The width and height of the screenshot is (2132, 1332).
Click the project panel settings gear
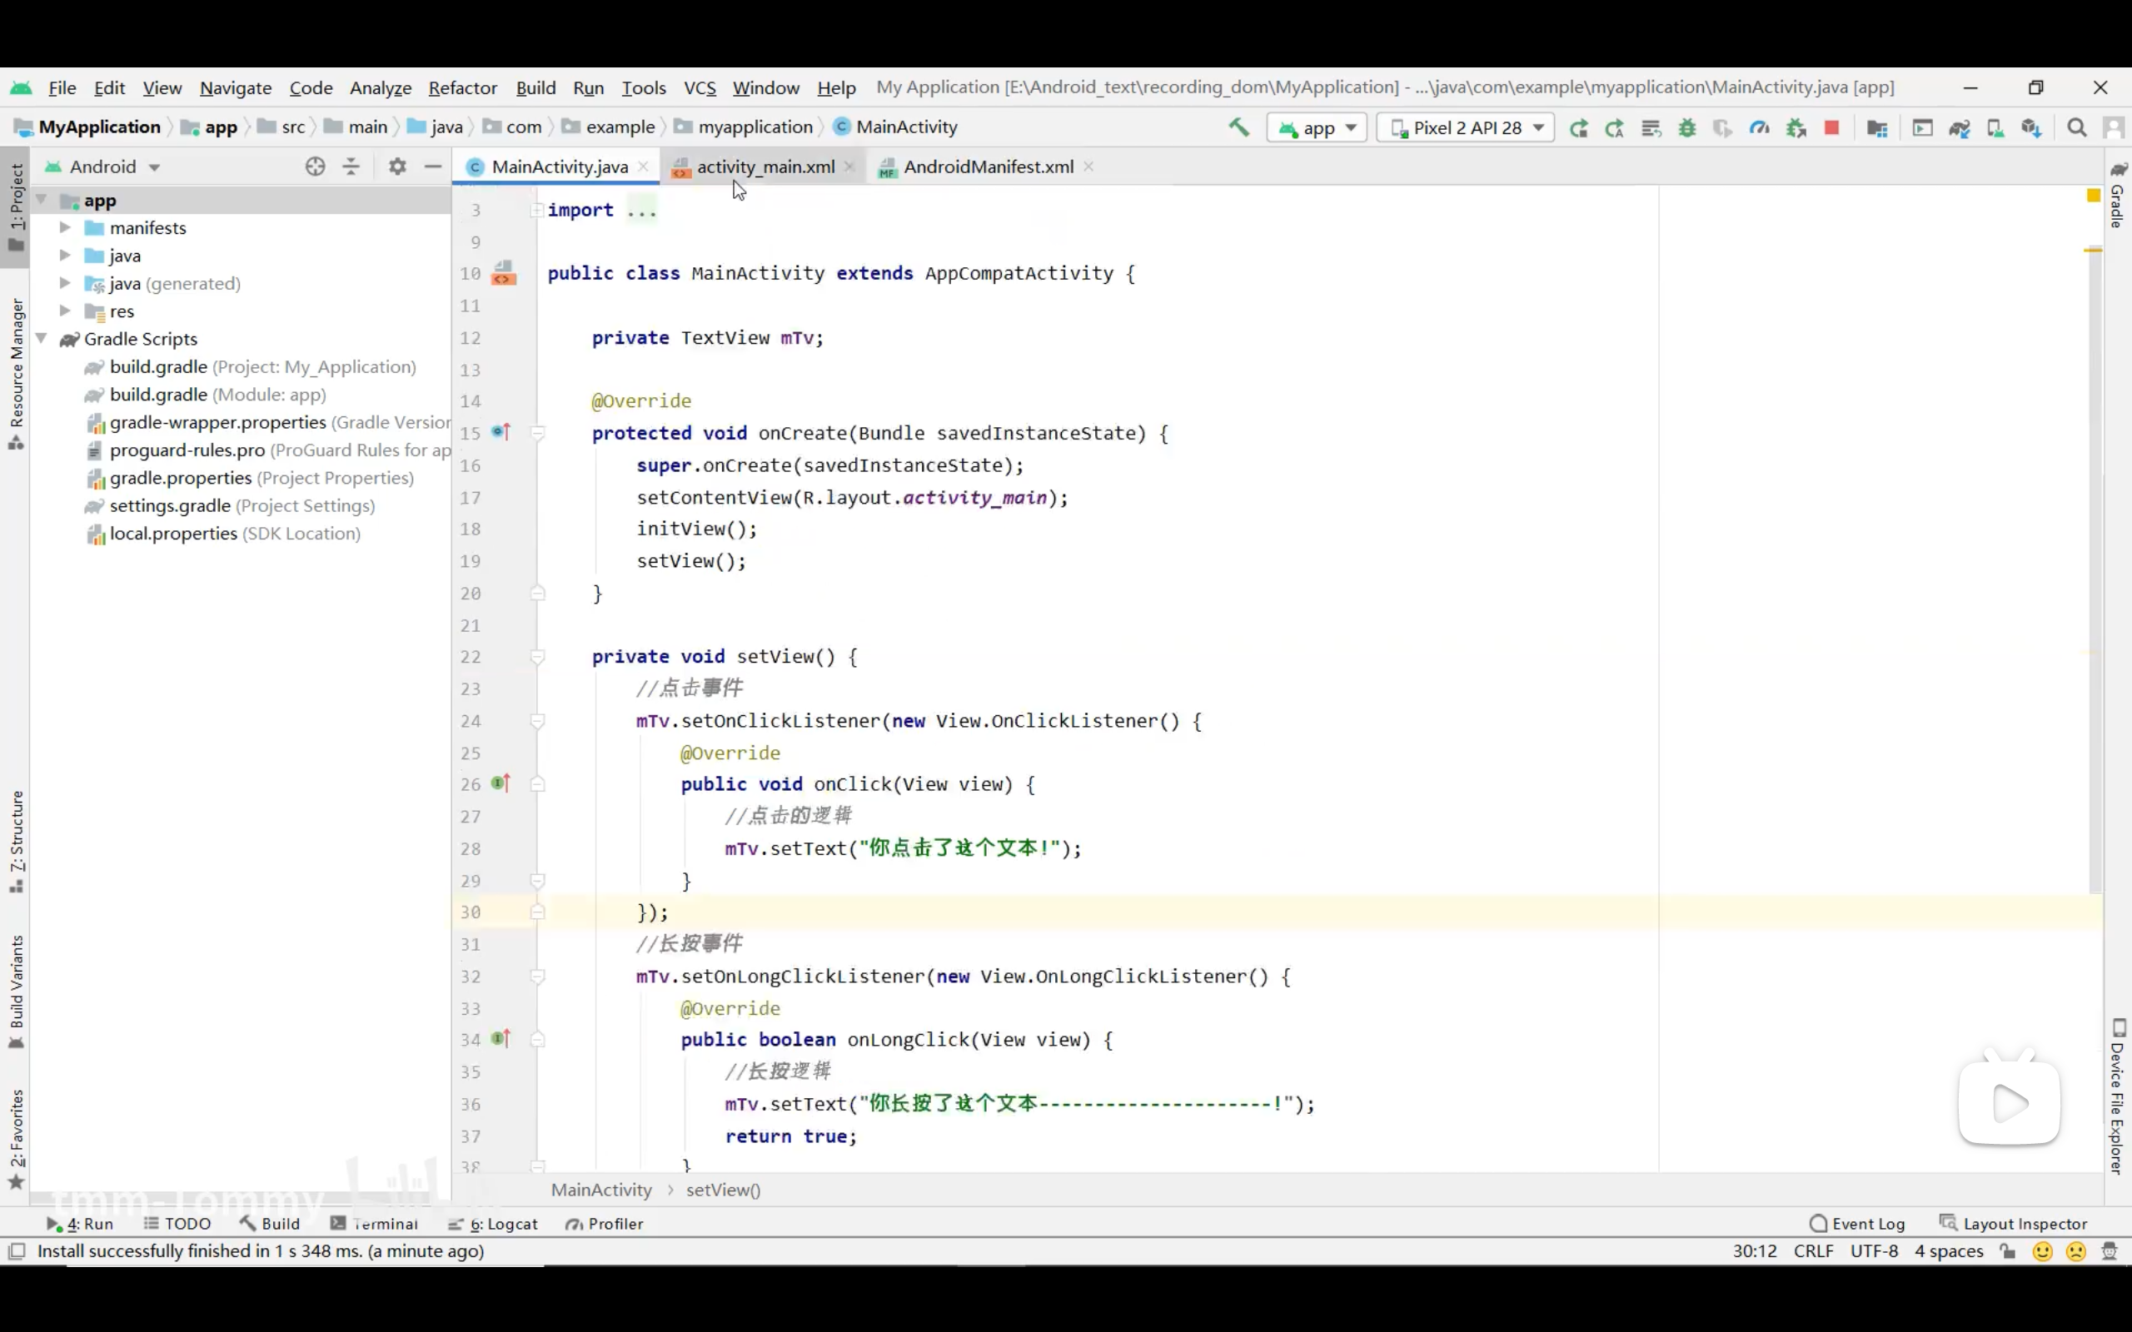click(x=397, y=166)
